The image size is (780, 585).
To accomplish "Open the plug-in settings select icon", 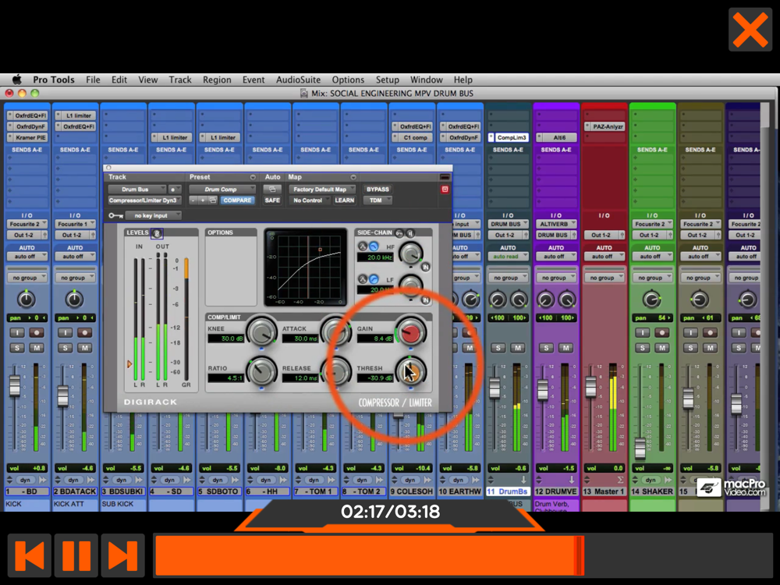I will point(212,200).
